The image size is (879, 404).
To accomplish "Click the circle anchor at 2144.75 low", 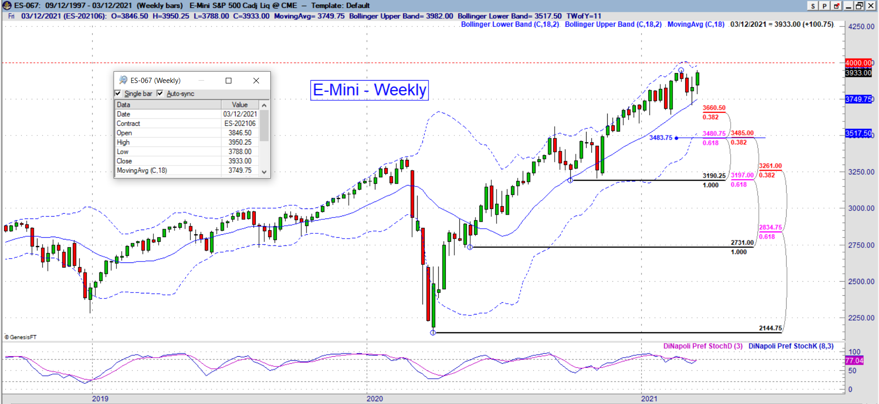I will (x=433, y=333).
